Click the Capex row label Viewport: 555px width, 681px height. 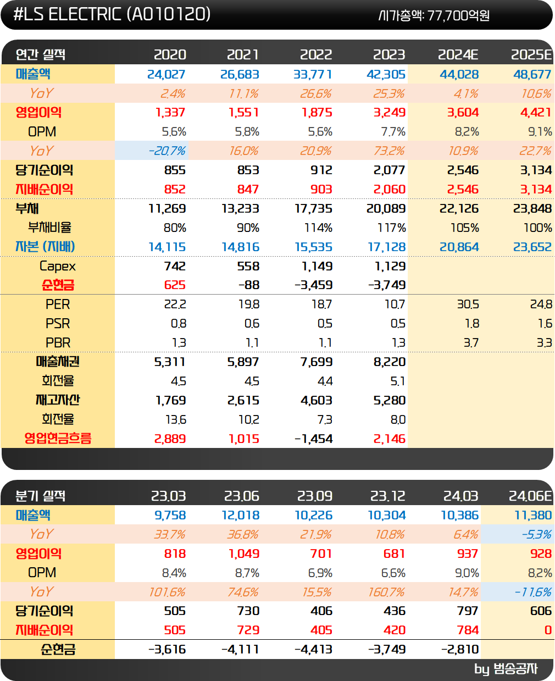click(x=58, y=266)
